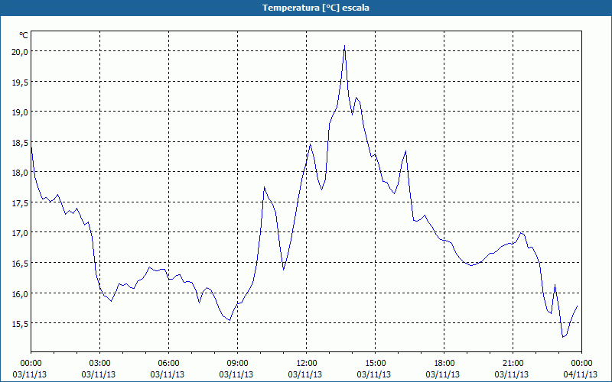612x382 pixels.
Task: Select the 18,0 y-axis value
Action: click(18, 173)
